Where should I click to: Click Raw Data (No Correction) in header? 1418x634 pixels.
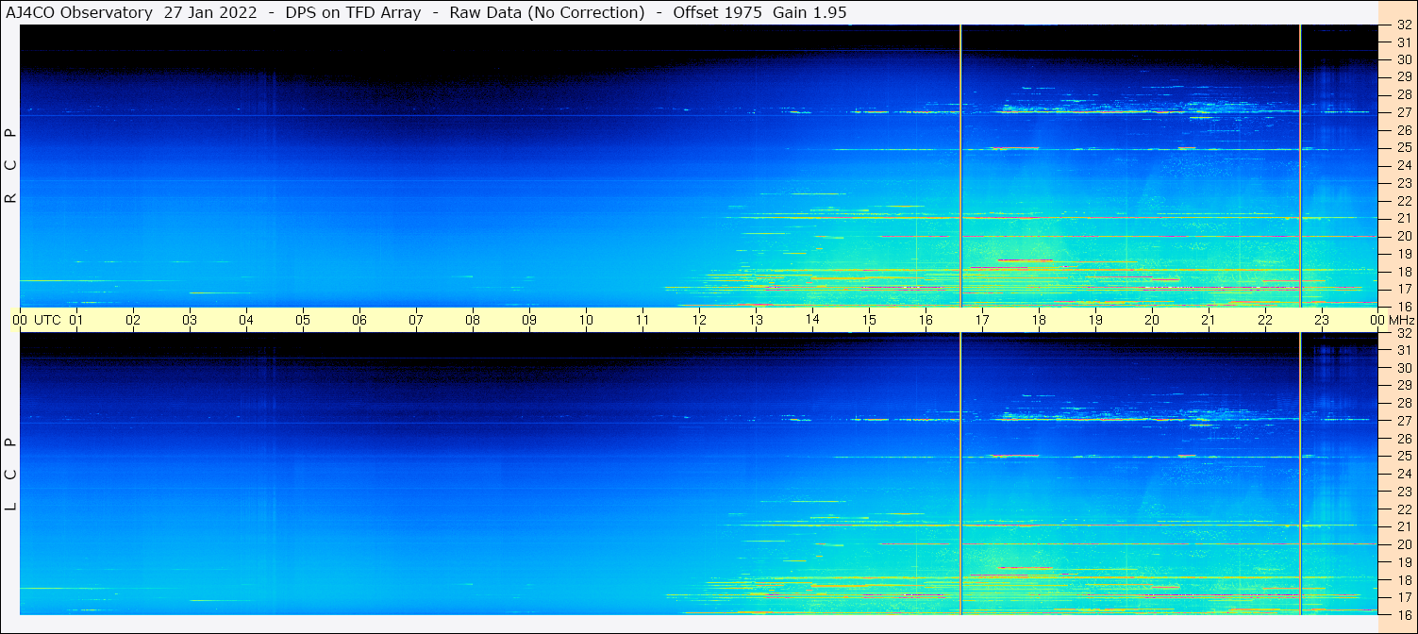pyautogui.click(x=547, y=12)
